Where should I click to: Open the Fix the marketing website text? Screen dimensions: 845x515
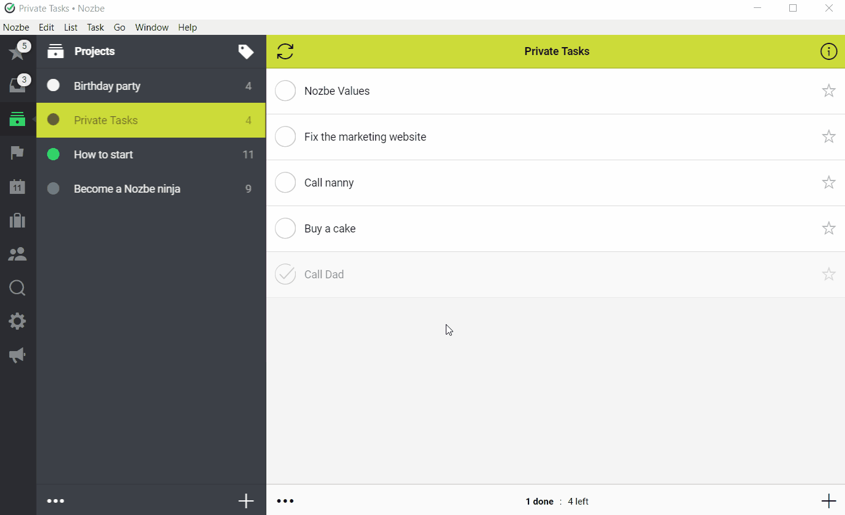[x=365, y=137]
